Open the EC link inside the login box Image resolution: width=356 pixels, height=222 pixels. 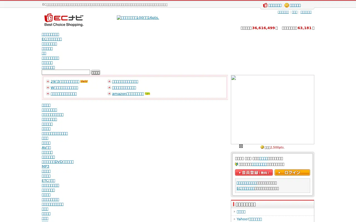(246, 188)
